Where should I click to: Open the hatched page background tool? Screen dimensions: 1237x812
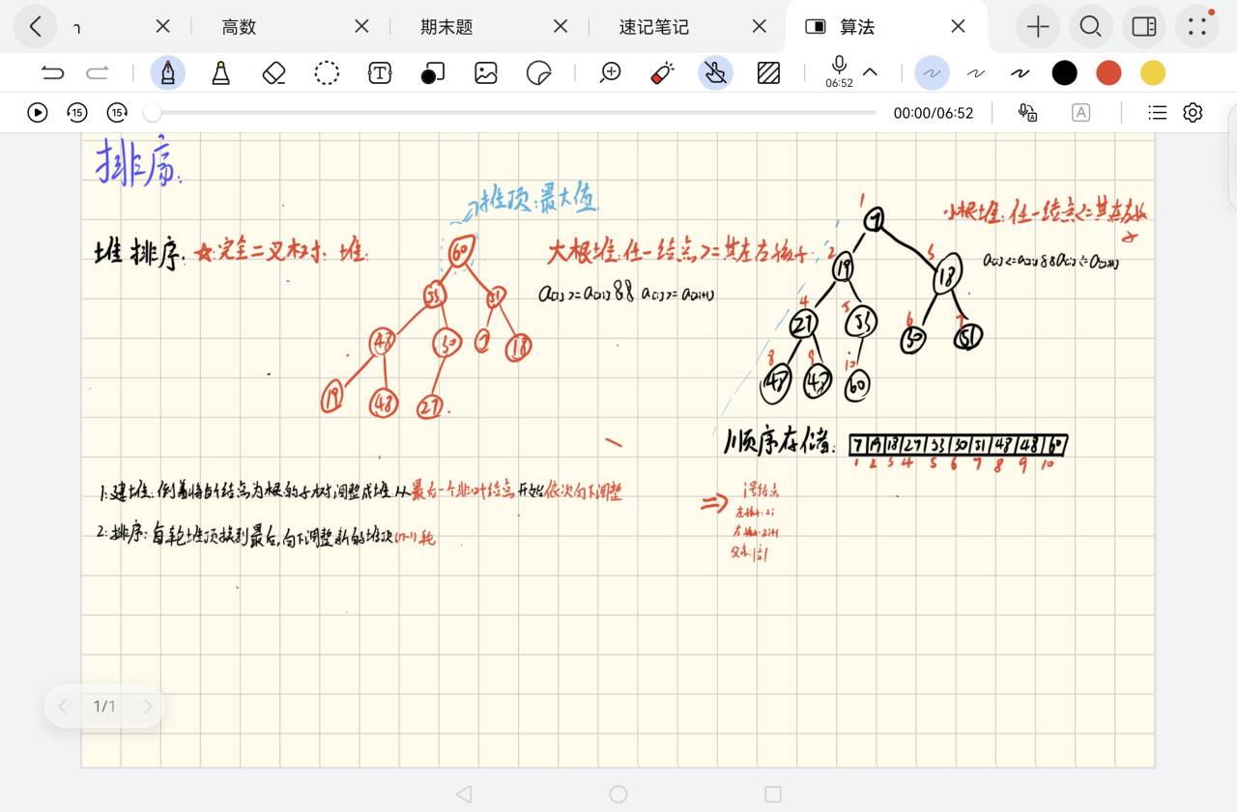point(768,72)
